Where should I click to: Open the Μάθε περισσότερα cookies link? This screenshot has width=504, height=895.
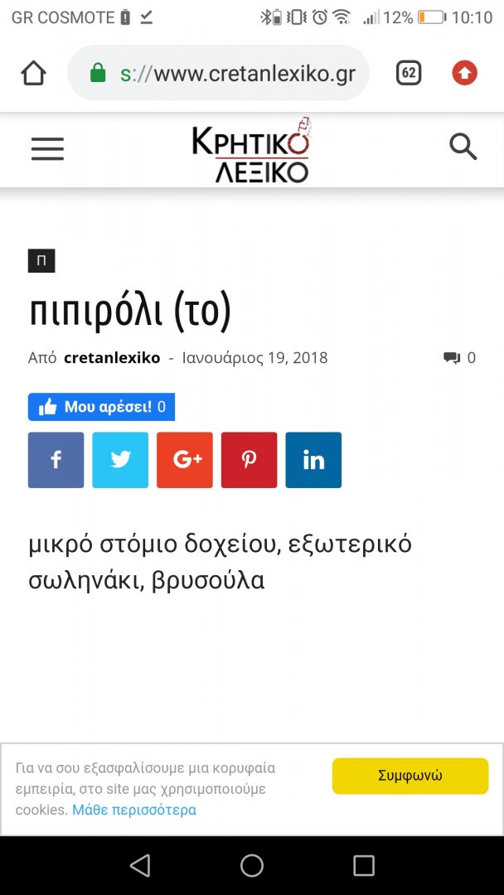(134, 810)
